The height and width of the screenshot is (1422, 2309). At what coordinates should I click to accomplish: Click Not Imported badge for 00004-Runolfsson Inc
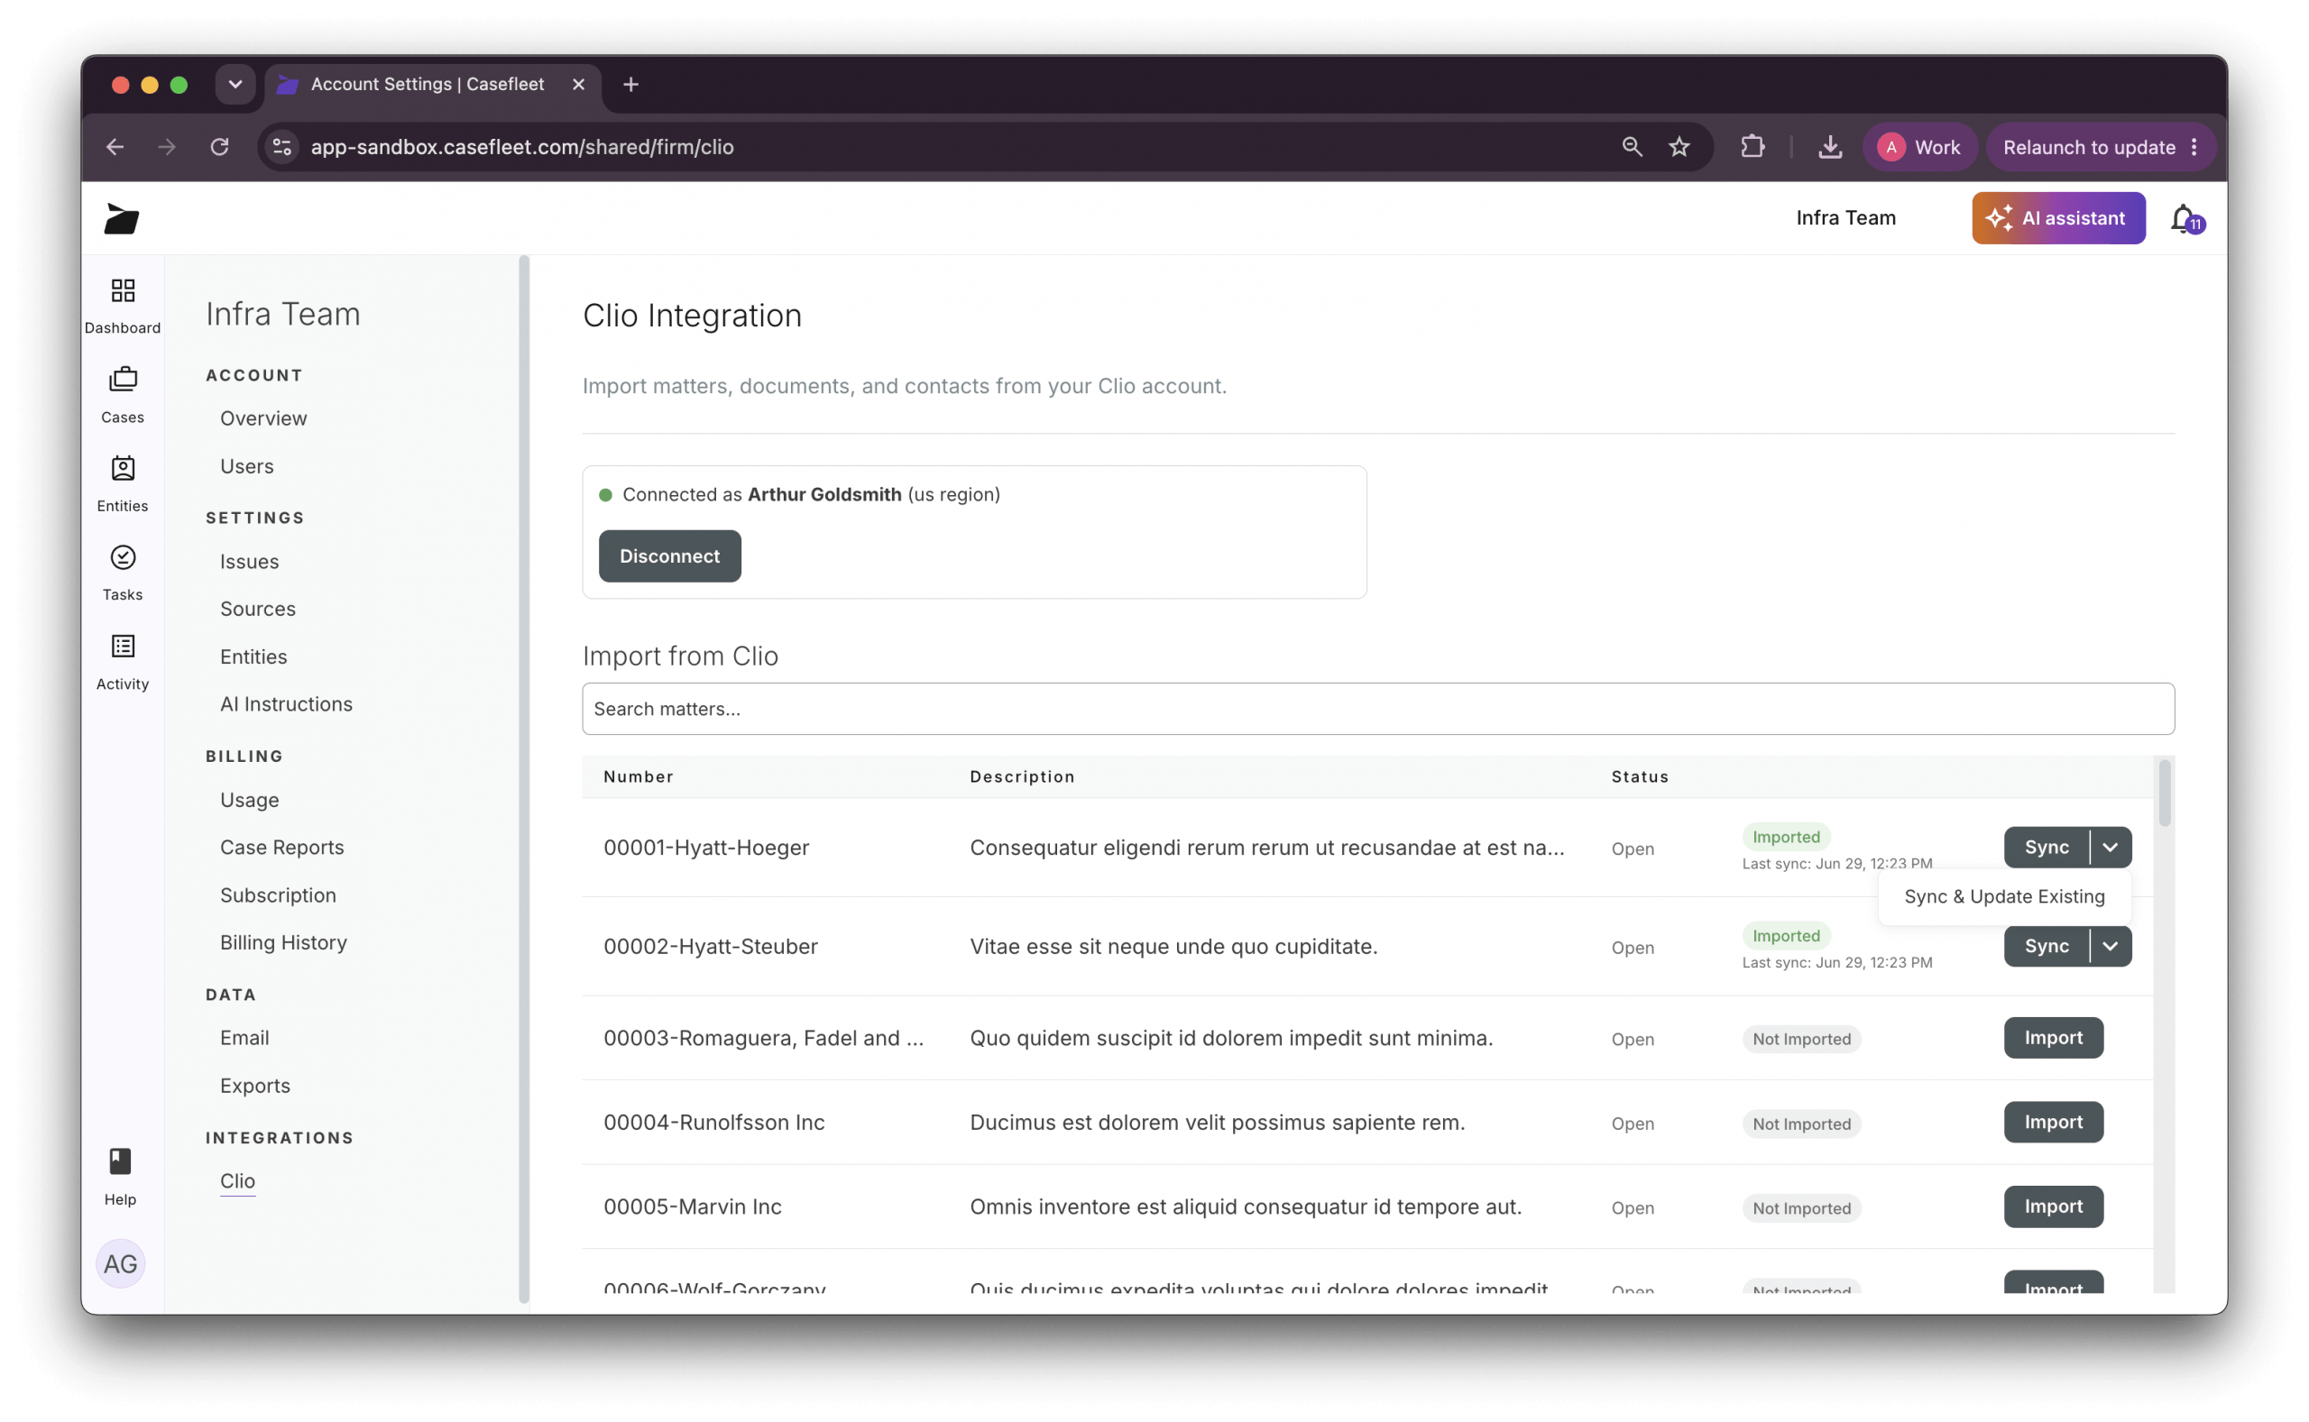pyautogui.click(x=1801, y=1124)
